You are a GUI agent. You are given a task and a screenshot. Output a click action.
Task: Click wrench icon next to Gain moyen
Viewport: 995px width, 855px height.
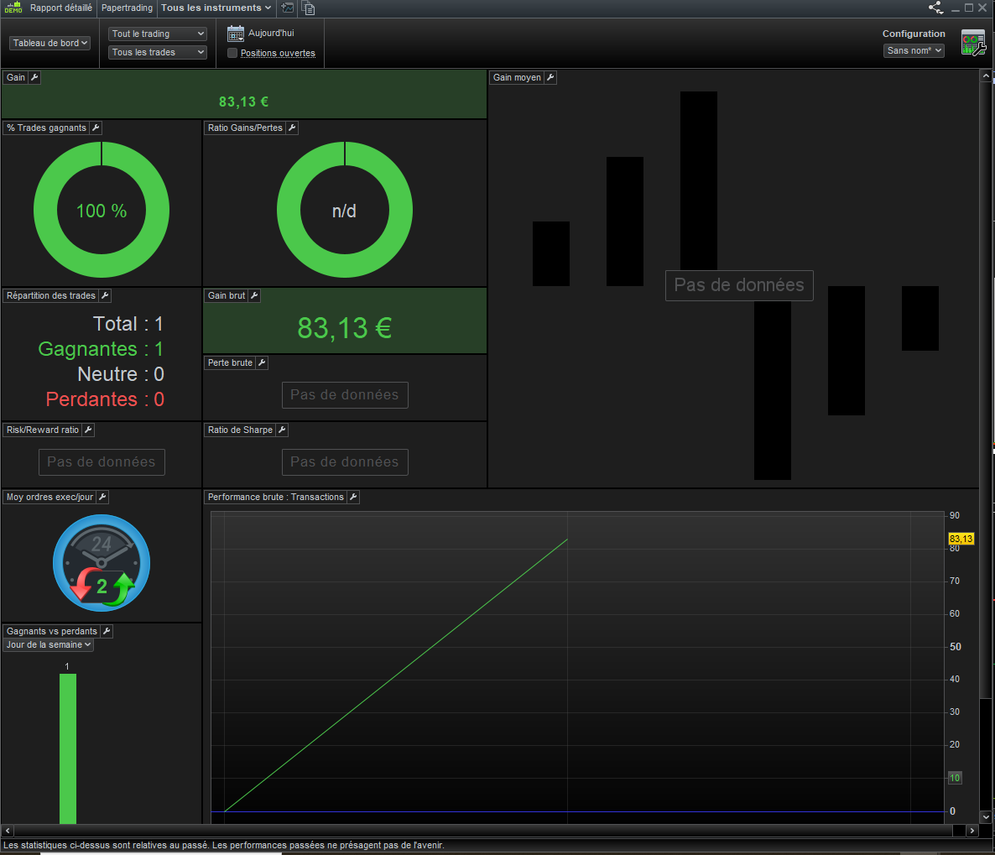point(551,77)
